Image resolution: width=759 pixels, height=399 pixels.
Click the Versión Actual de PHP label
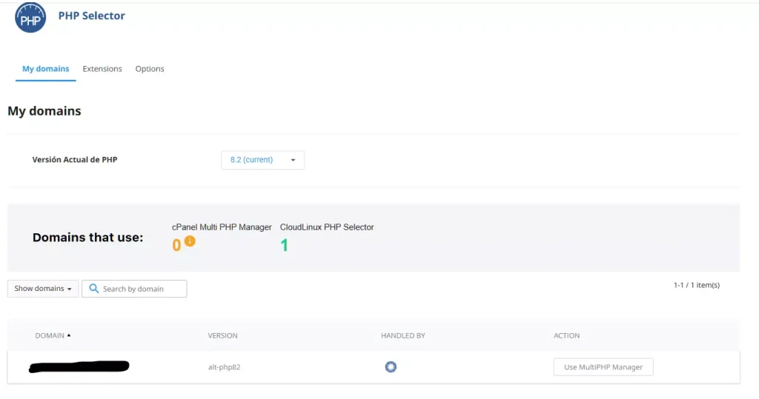click(75, 160)
